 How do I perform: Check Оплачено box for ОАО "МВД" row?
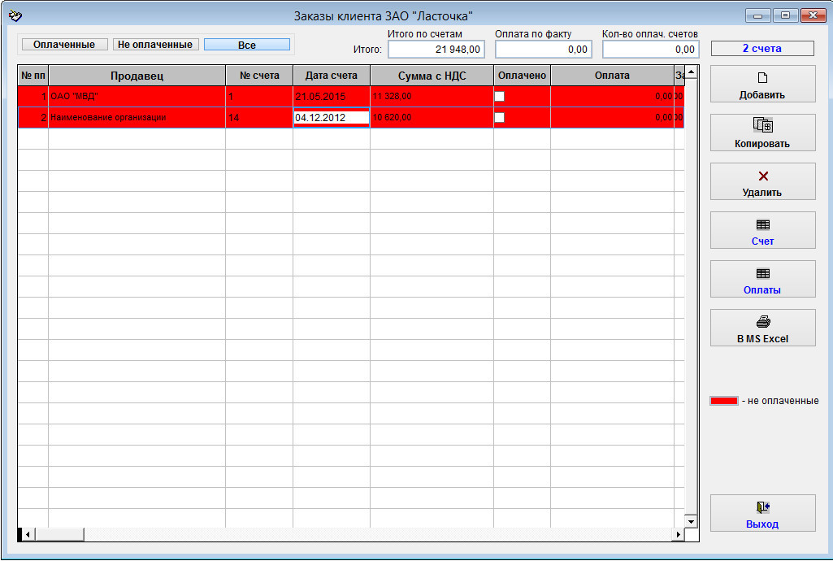tap(499, 96)
